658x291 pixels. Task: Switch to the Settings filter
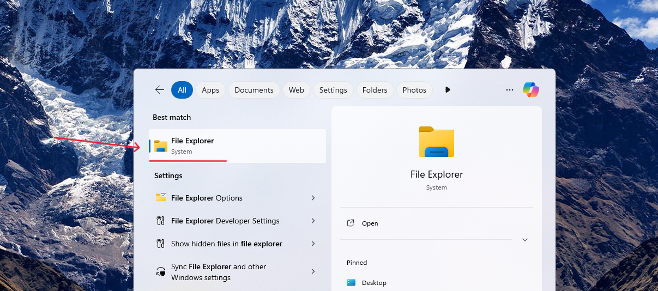tap(333, 90)
